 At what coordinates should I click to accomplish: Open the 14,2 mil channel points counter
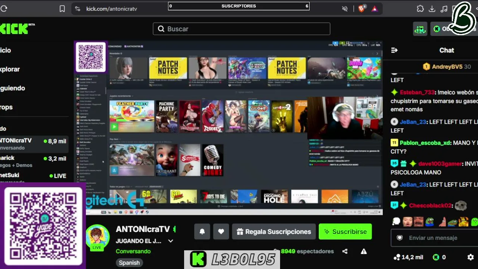[x=408, y=257]
